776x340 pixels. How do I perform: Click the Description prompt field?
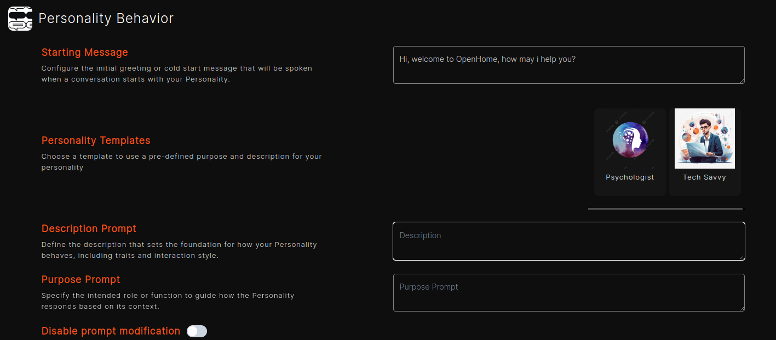click(568, 241)
